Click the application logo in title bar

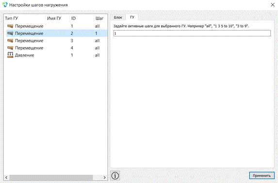[x=5, y=5]
